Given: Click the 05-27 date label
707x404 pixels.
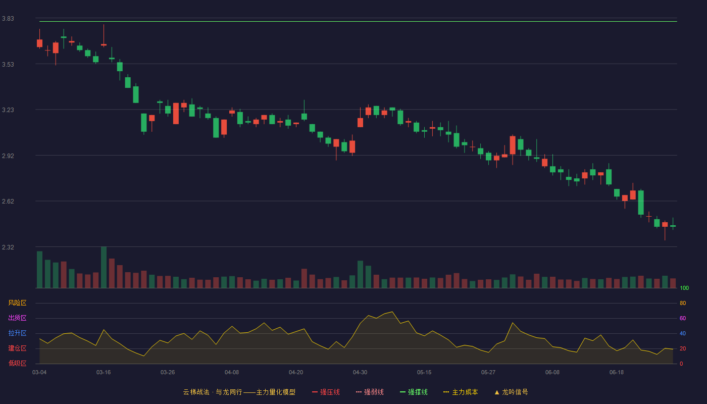Looking at the screenshot, I should click(x=488, y=372).
